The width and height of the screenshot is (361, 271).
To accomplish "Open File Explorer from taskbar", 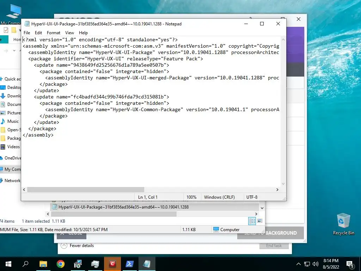I will click(43, 264).
